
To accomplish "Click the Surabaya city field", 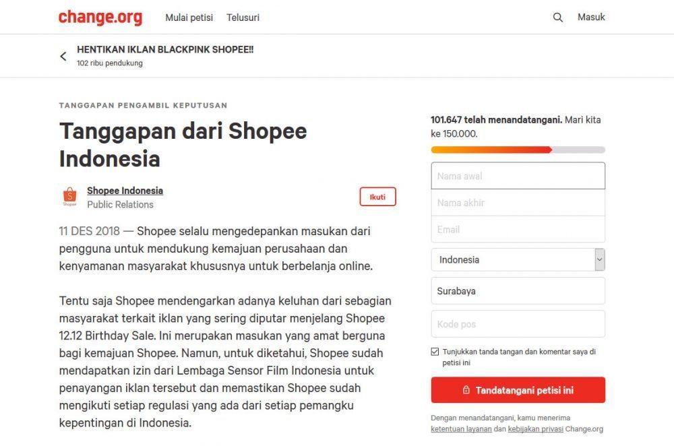I will tap(518, 291).
